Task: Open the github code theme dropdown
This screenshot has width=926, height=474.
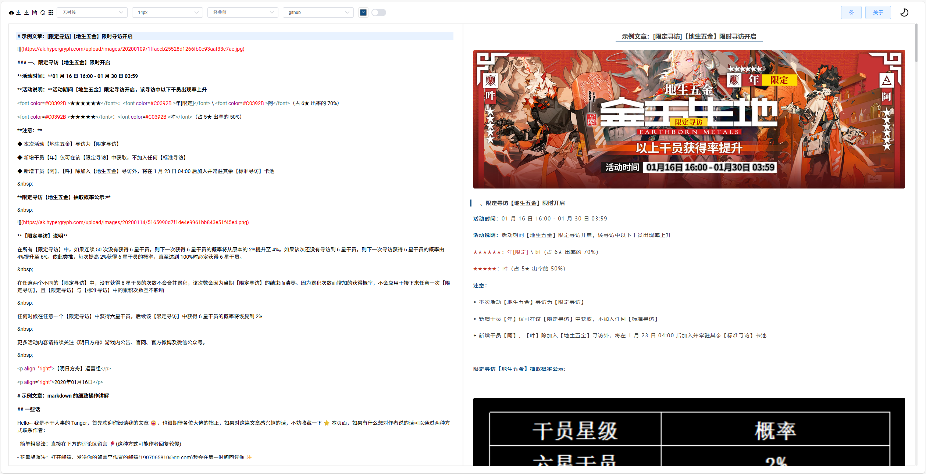Action: (318, 12)
